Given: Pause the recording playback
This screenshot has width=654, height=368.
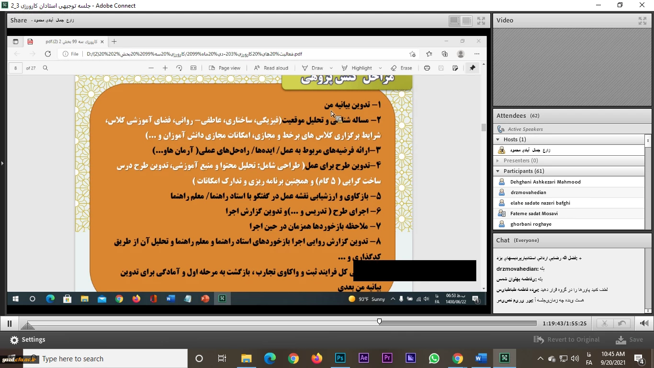Looking at the screenshot, I should [x=9, y=323].
